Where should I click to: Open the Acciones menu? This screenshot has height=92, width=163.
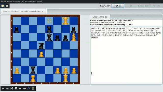click(16, 2)
